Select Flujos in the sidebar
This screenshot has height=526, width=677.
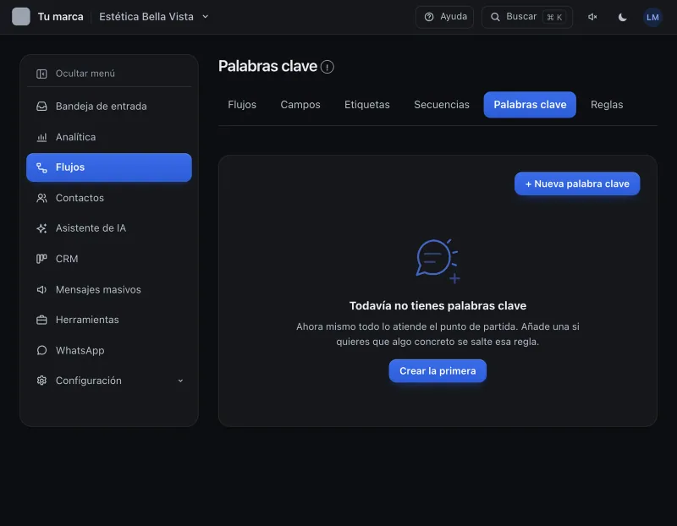pyautogui.click(x=109, y=167)
